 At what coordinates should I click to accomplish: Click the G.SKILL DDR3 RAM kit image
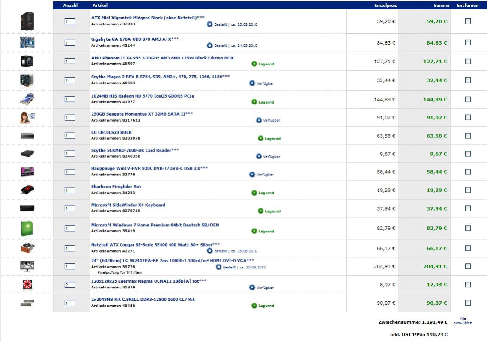(27, 303)
